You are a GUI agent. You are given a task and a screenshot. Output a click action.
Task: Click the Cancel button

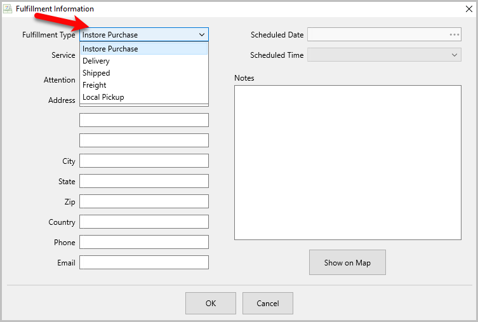coord(268,303)
